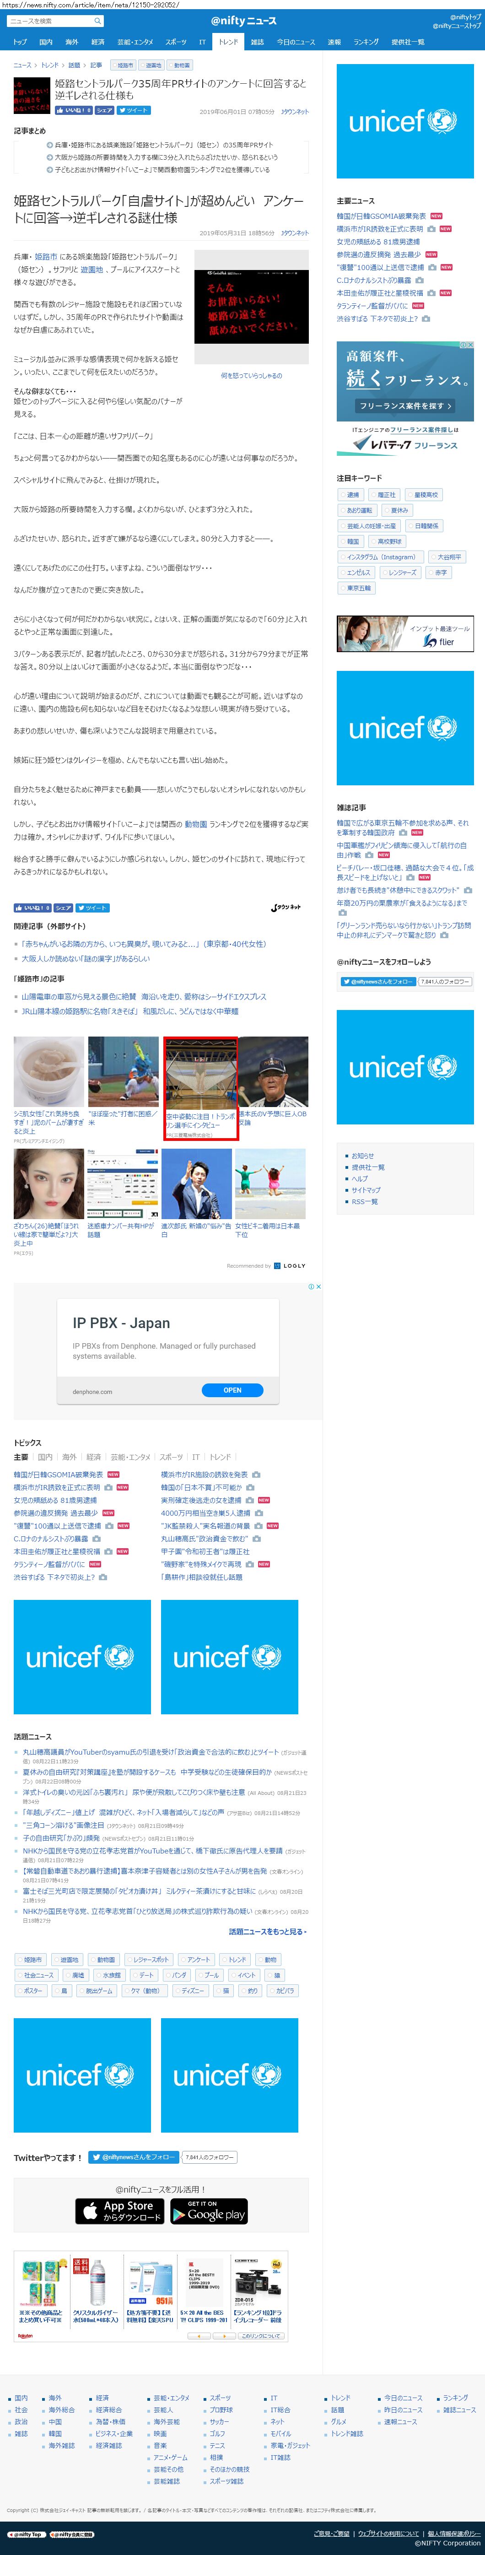The image size is (485, 2555).
Task: Open 話題ニュースをもっと見る link
Action: tap(268, 1931)
